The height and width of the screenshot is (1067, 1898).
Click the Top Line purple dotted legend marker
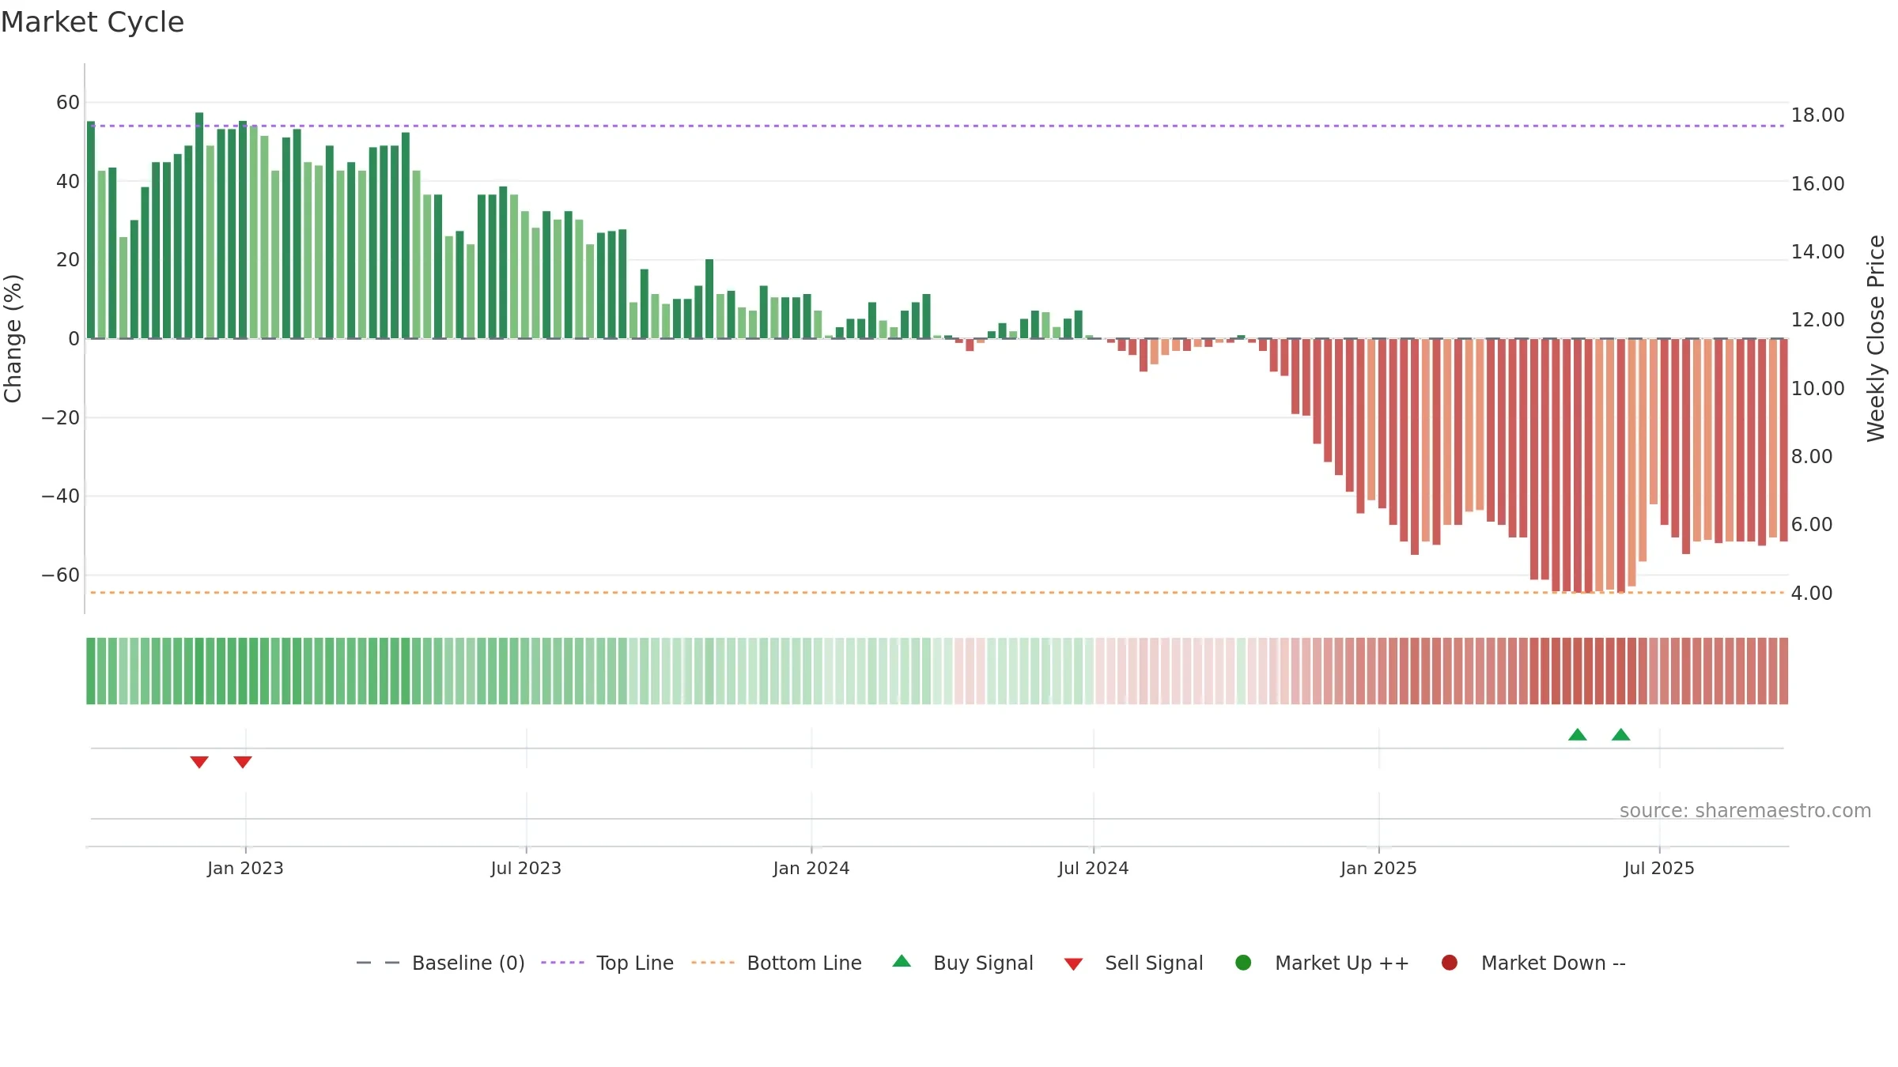pos(562,963)
